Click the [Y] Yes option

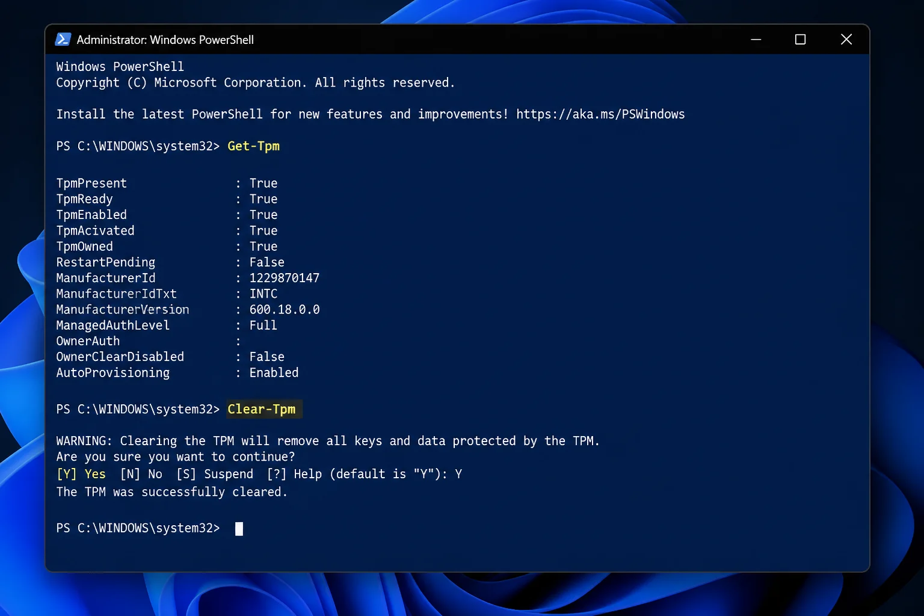point(81,474)
